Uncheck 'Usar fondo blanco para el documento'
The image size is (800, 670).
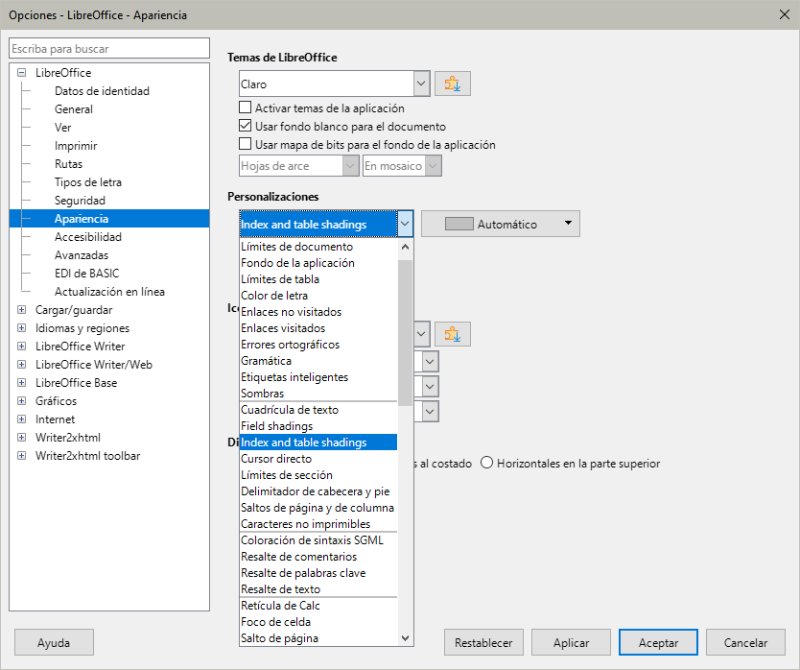[246, 127]
